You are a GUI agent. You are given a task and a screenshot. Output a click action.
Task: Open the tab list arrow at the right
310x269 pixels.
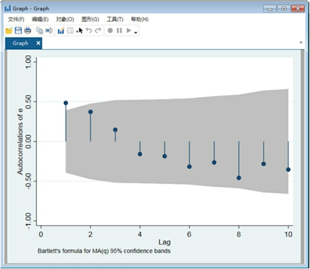tap(301, 43)
